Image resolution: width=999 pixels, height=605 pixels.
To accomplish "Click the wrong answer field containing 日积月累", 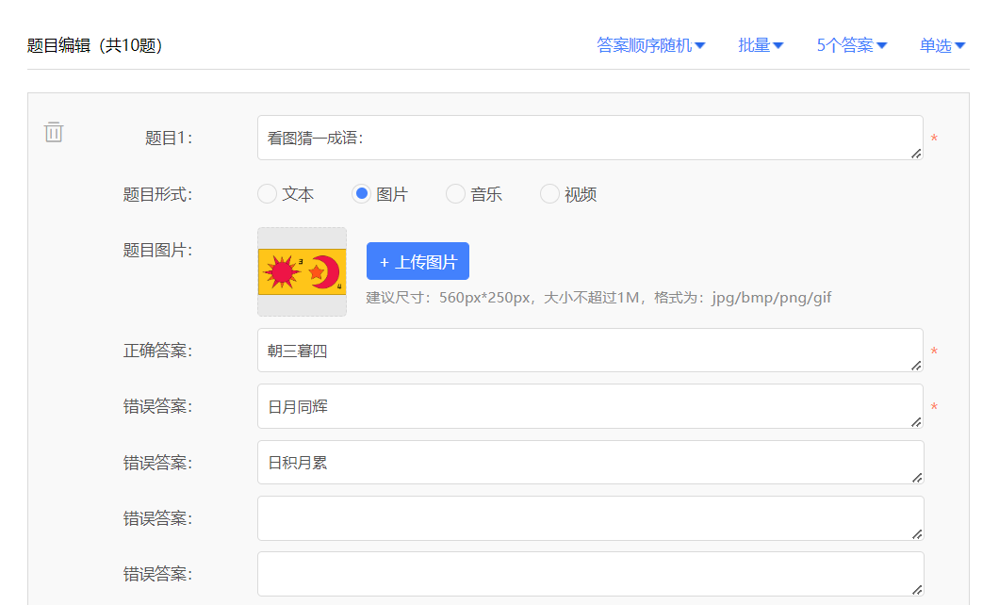I will point(565,461).
